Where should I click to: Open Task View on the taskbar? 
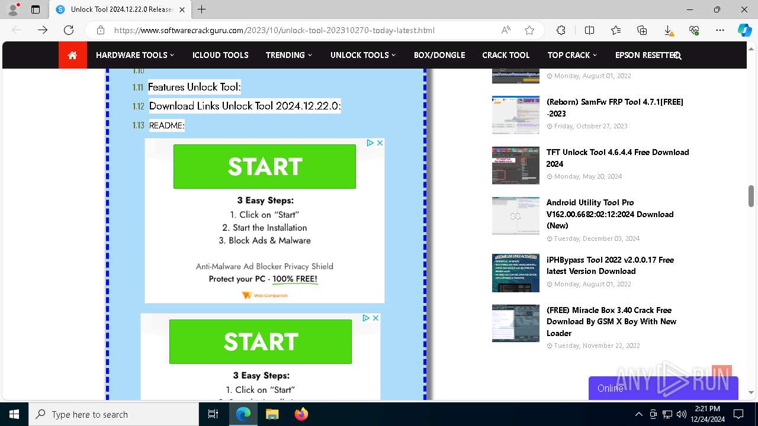tap(213, 414)
